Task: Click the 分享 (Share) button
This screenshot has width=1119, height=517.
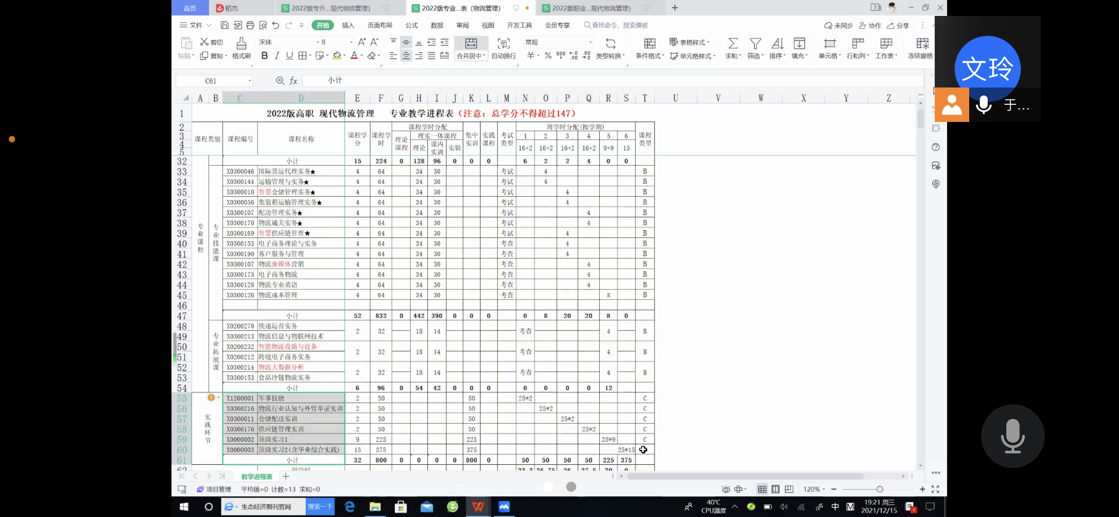Action: tap(898, 26)
